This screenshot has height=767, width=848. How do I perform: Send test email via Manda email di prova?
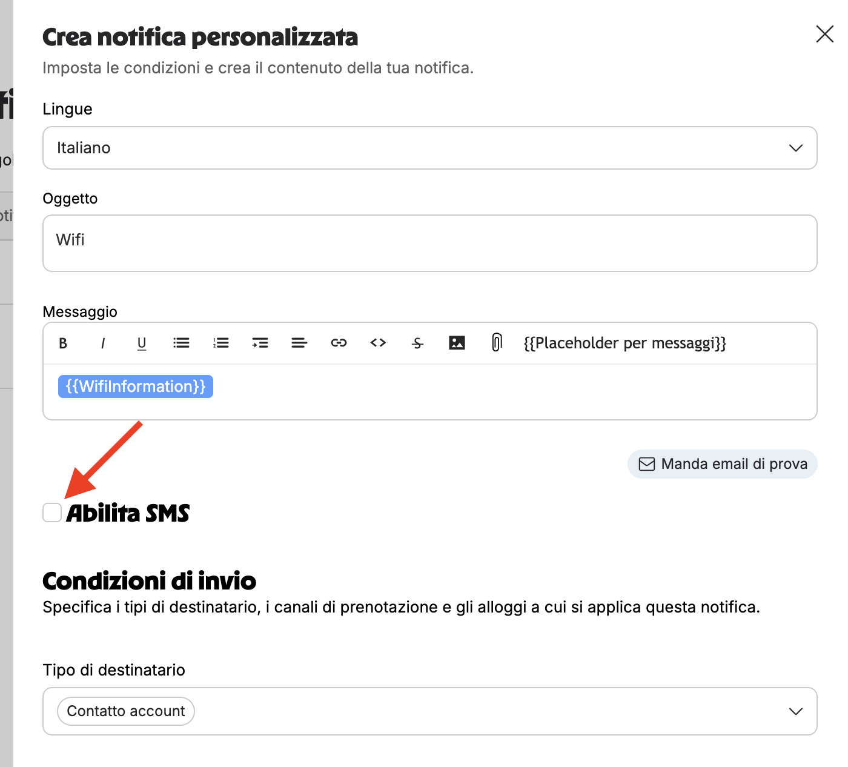point(723,464)
